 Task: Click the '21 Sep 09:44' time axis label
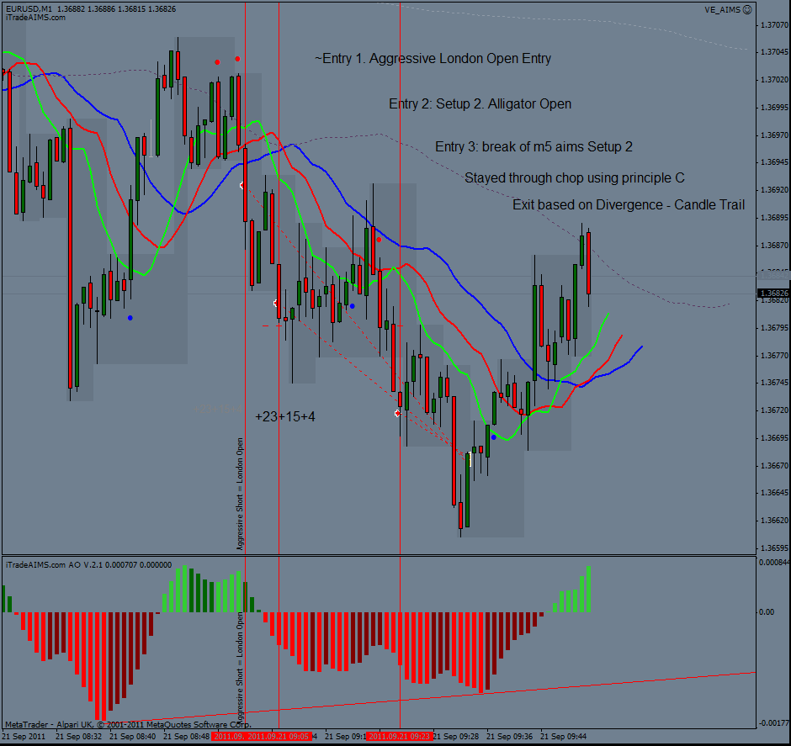pyautogui.click(x=564, y=737)
